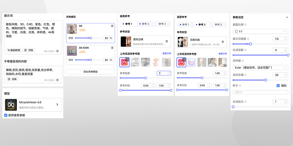293x146 pixels.
Task: Delete the 提示词 prompt with its trash icon
Action: click(57, 51)
